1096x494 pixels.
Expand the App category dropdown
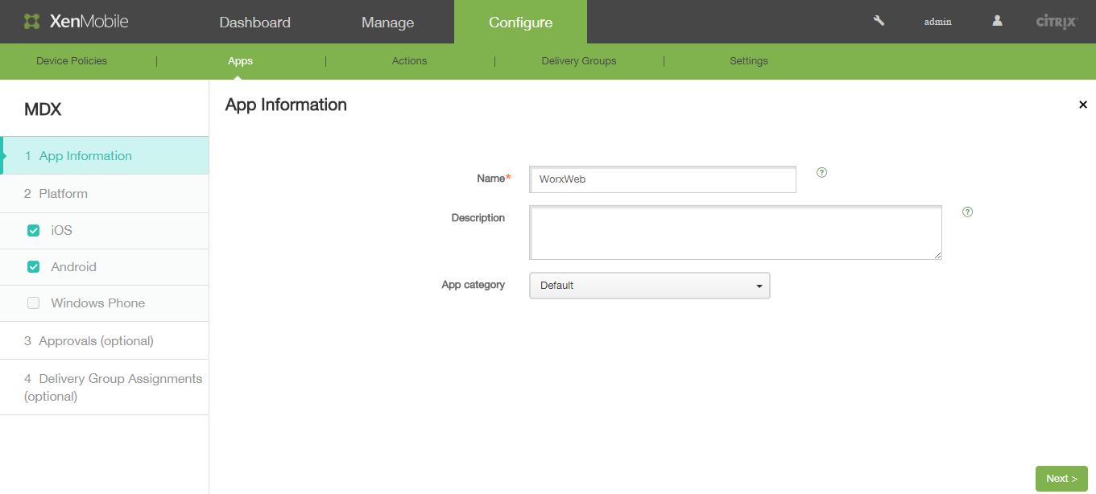coord(649,286)
